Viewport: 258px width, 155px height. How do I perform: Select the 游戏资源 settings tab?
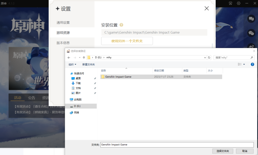63,33
